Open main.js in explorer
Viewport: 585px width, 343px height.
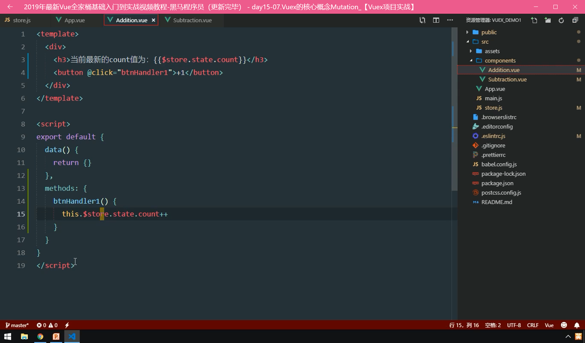coord(521,98)
